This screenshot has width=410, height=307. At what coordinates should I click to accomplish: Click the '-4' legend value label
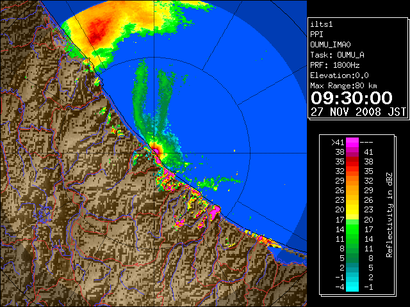click(340, 287)
